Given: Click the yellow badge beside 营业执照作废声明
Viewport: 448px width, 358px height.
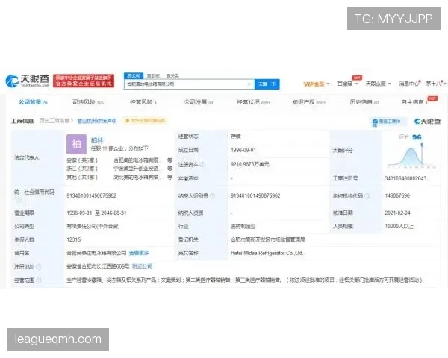Looking at the screenshot, I should point(146,121).
